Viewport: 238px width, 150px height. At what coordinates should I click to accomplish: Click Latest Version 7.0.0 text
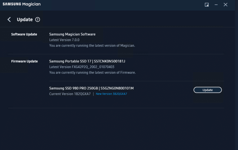point(64,40)
